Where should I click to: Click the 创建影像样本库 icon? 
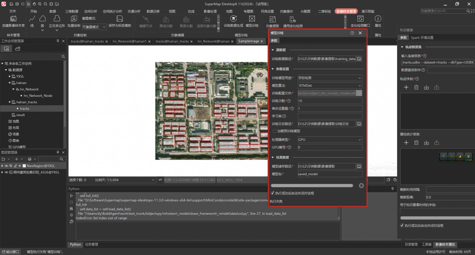[13, 19]
